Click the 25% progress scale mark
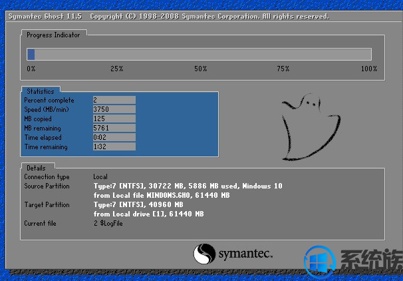Image resolution: width=403 pixels, height=281 pixels. tap(117, 69)
